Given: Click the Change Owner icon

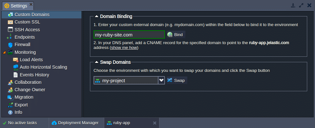Looking at the screenshot, I should pyautogui.click(x=10, y=90).
